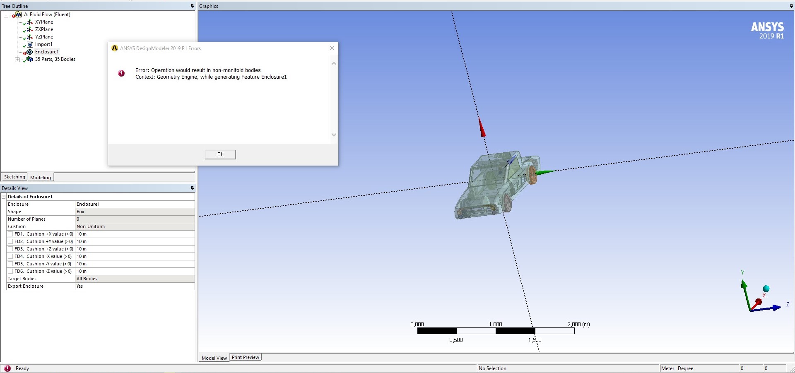795x373 pixels.
Task: Toggle FD3 Cushion +Z parameter checkbox
Action: (10, 249)
